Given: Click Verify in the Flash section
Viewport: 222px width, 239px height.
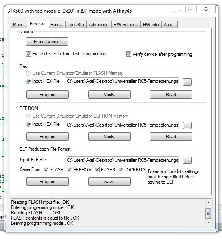Looking at the screenshot, I should (109, 95).
